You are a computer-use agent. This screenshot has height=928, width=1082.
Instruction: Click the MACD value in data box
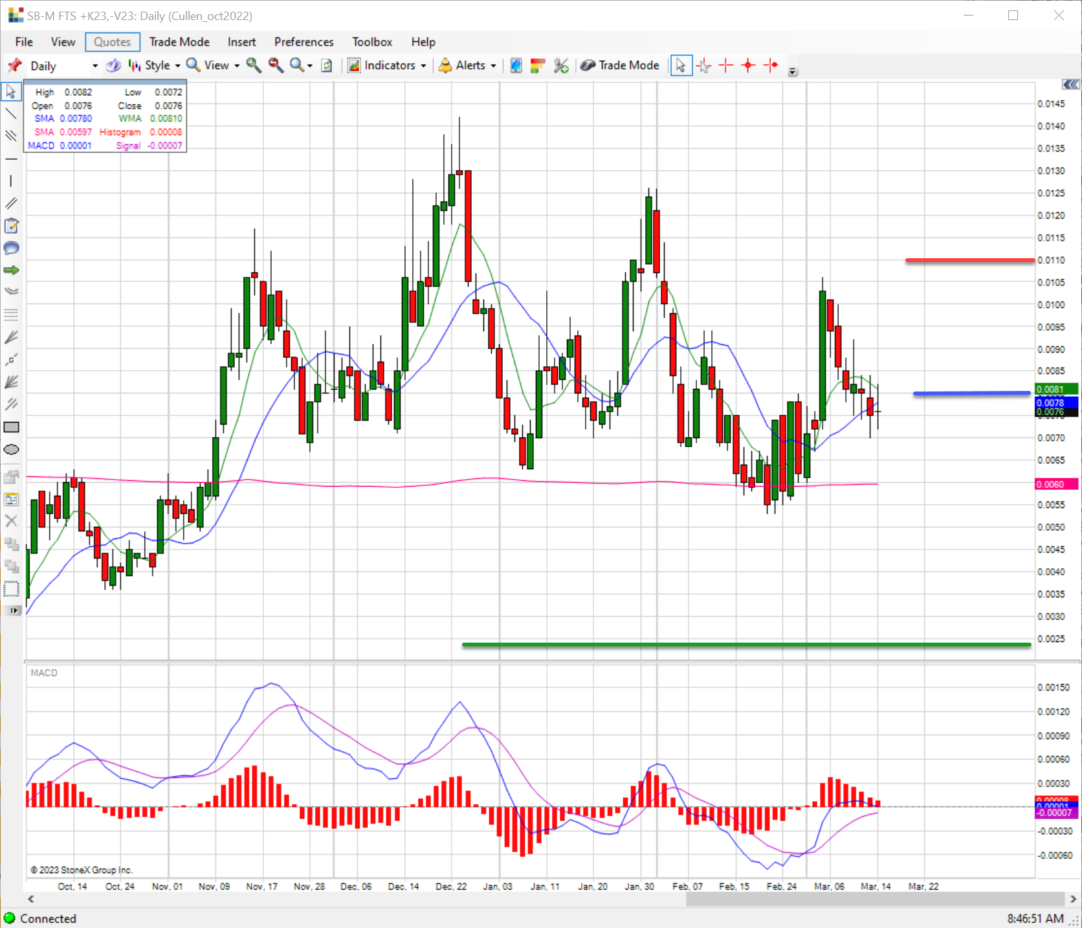(76, 146)
